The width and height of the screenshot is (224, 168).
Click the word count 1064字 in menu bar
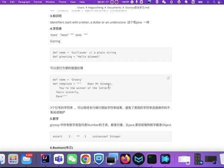[125, 2]
